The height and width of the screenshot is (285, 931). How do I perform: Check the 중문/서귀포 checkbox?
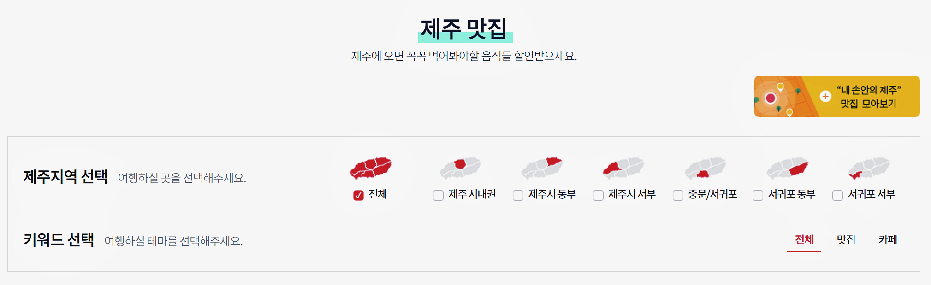[x=677, y=195]
